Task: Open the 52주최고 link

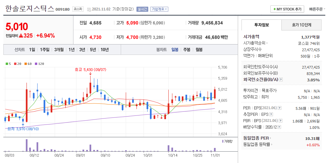Action: coord(251,97)
